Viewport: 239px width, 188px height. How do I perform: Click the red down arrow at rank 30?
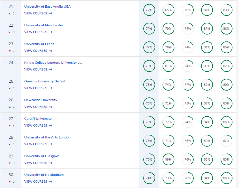(10, 182)
